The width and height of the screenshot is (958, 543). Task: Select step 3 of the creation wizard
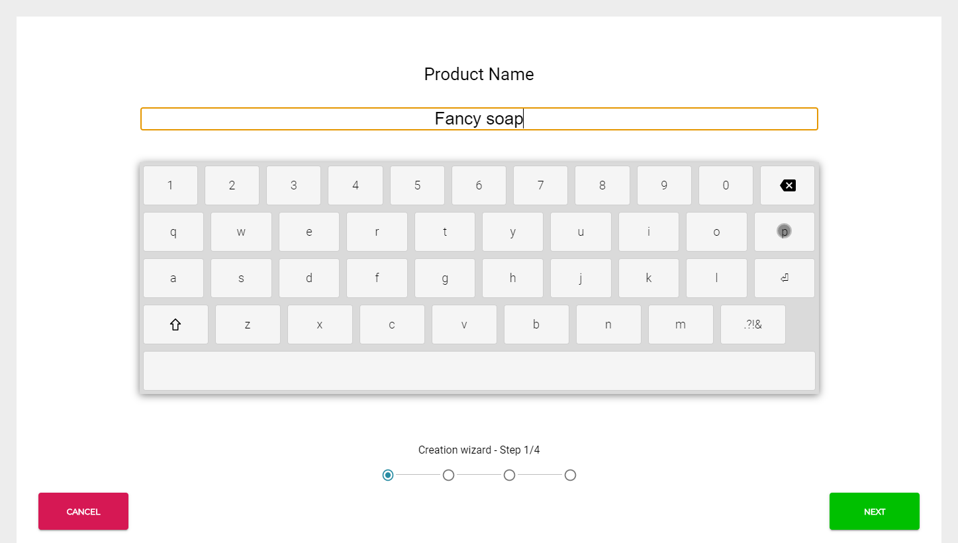(x=509, y=475)
